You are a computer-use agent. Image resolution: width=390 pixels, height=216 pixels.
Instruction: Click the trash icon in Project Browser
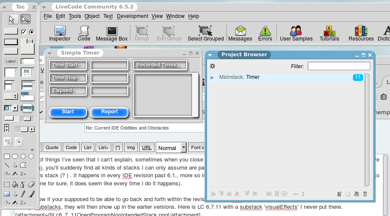tap(365, 194)
